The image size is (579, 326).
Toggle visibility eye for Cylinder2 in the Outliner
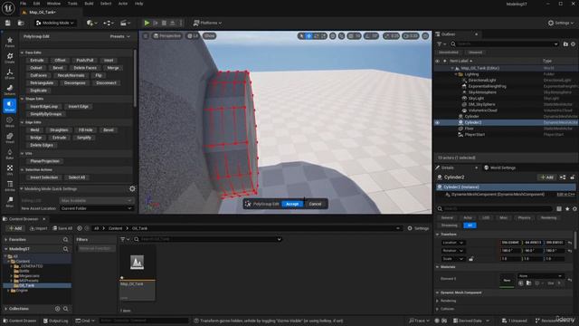pos(437,123)
